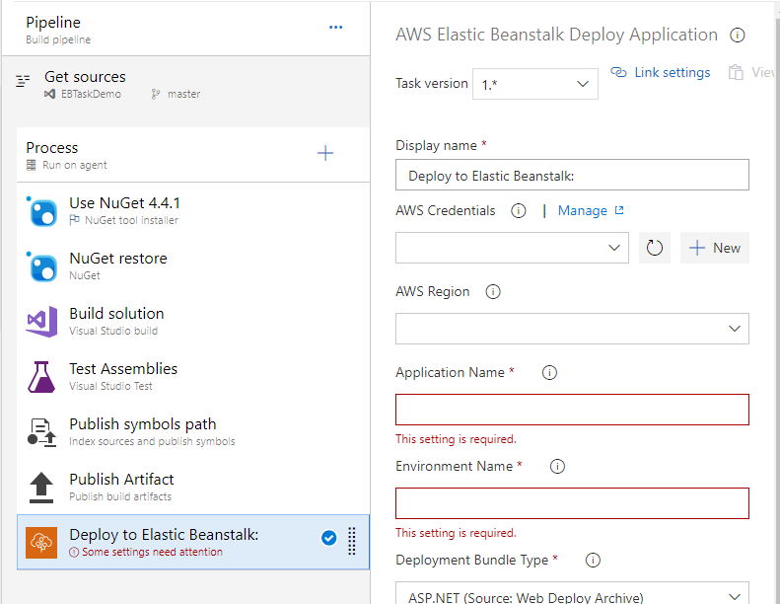Click the Use NuGet 4.4.1 task icon
The image size is (780, 604).
pyautogui.click(x=41, y=211)
